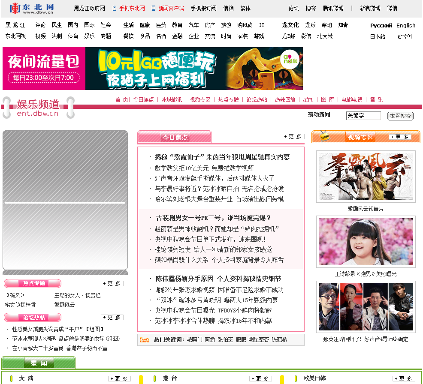Open 王诗龄 photo thumbnail
This screenshot has height=384, width=423.
pos(366,242)
